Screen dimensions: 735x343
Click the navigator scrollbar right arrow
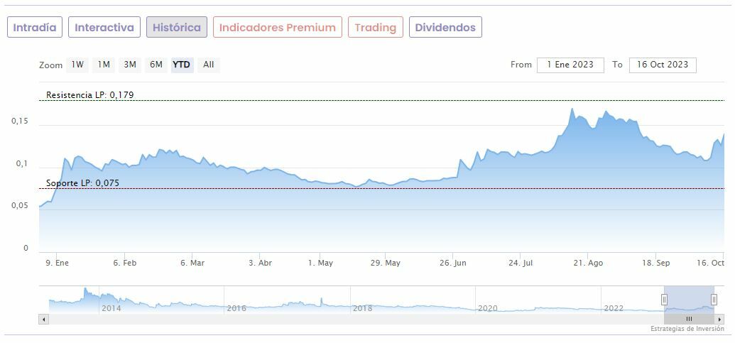[719, 320]
